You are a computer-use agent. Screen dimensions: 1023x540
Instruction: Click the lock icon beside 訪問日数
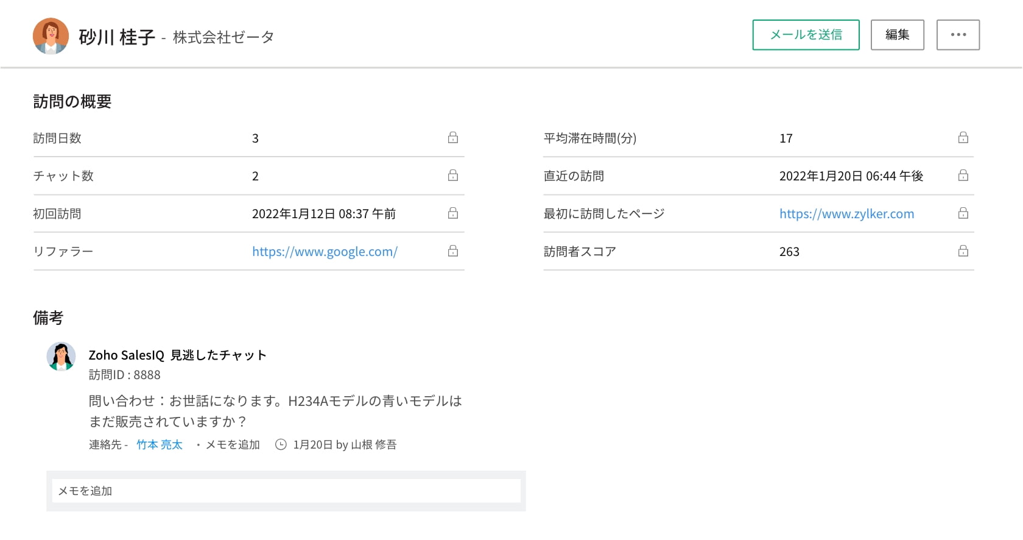pyautogui.click(x=453, y=138)
